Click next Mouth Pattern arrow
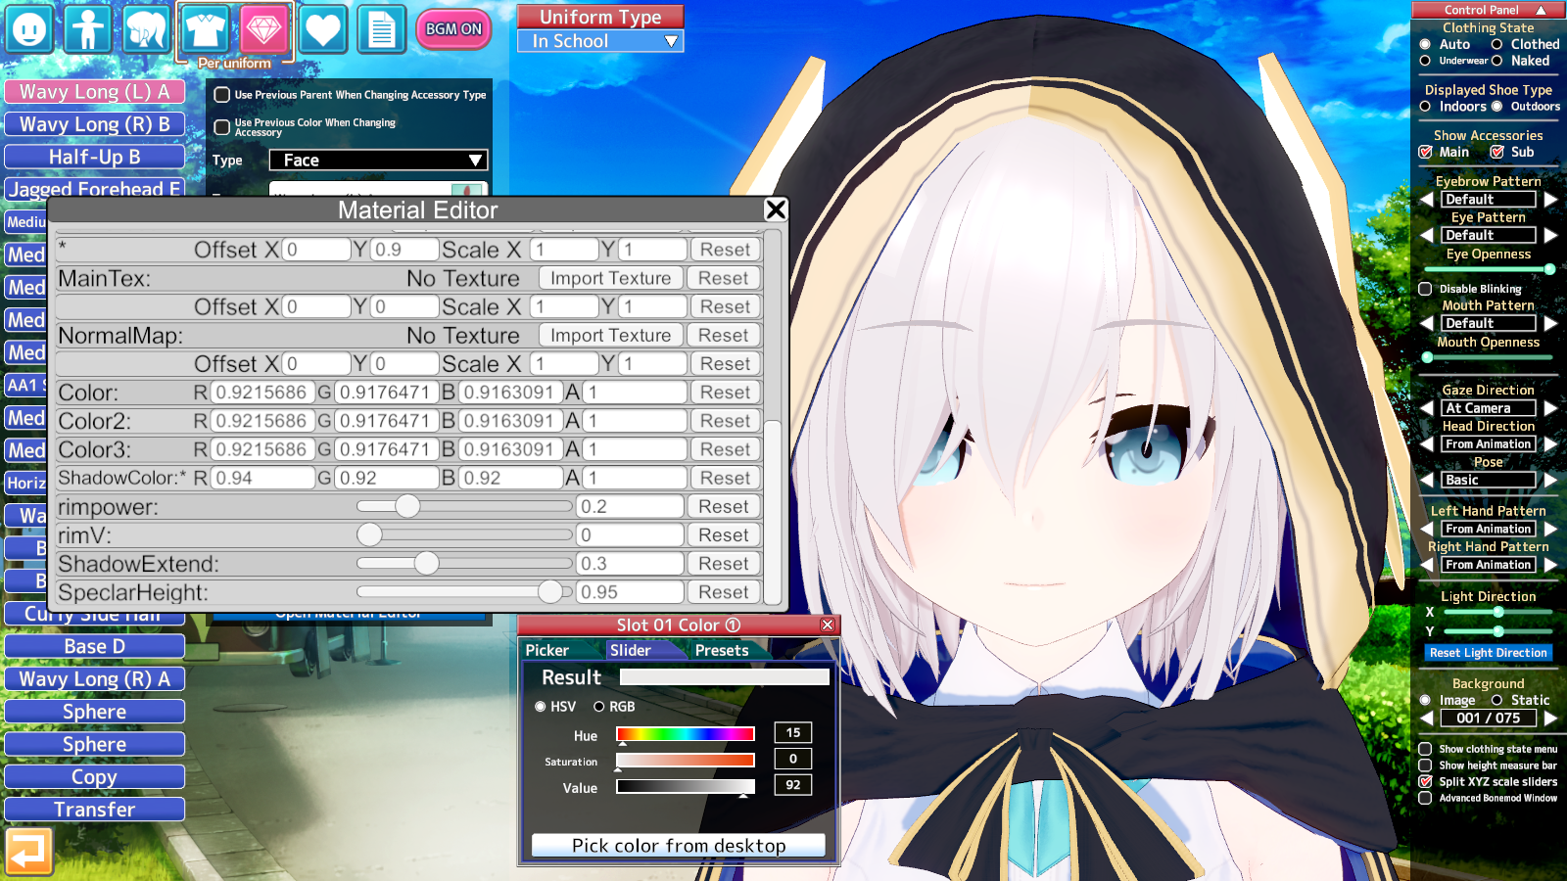Image resolution: width=1567 pixels, height=881 pixels. click(x=1550, y=324)
